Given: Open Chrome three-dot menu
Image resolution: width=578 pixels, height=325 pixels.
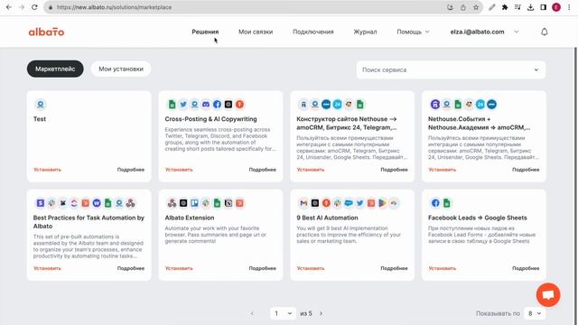Looking at the screenshot, I should (570, 7).
